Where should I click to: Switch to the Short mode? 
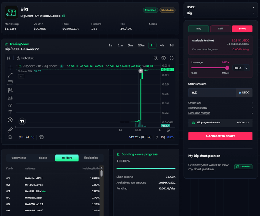[x=242, y=29]
